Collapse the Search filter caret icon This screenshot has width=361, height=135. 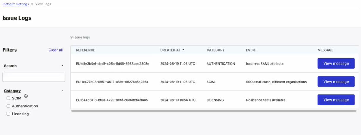pos(62,66)
